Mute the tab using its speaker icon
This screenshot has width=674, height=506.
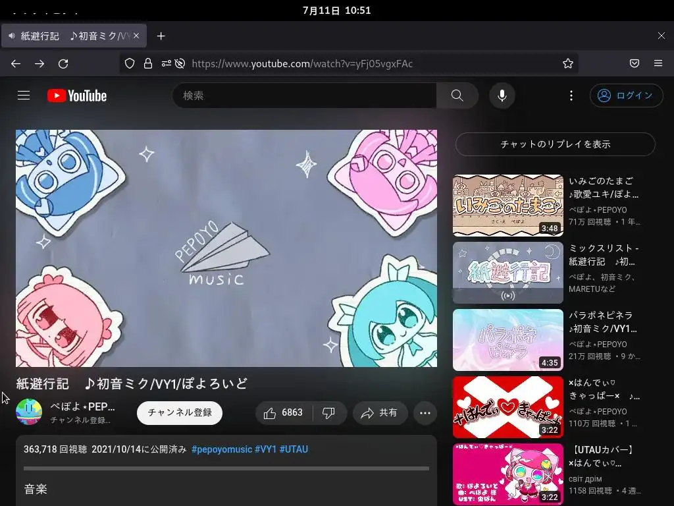pos(12,36)
